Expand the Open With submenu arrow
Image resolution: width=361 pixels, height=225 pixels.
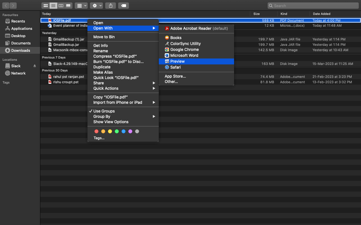pos(154,28)
